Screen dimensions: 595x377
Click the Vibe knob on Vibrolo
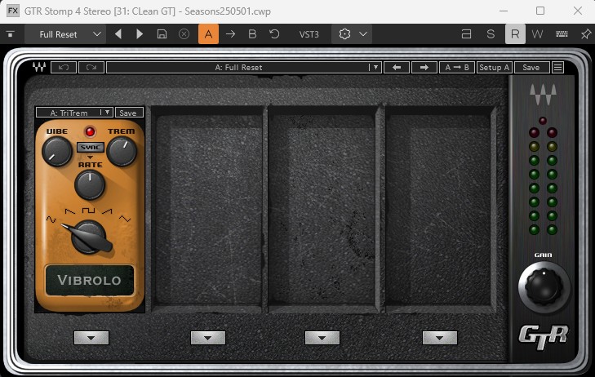pyautogui.click(x=57, y=151)
